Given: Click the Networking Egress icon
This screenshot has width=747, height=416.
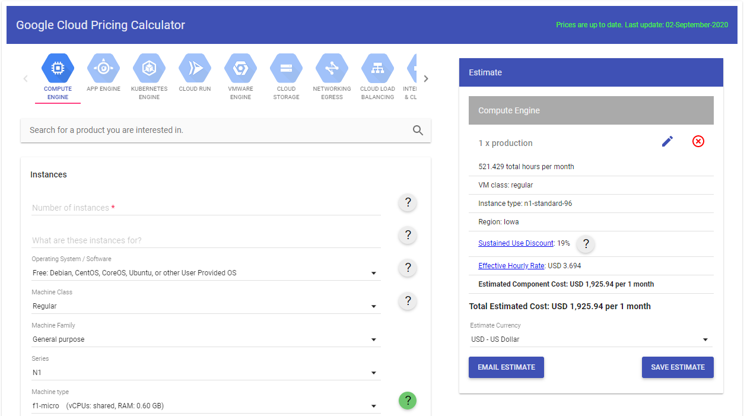Looking at the screenshot, I should pos(332,69).
